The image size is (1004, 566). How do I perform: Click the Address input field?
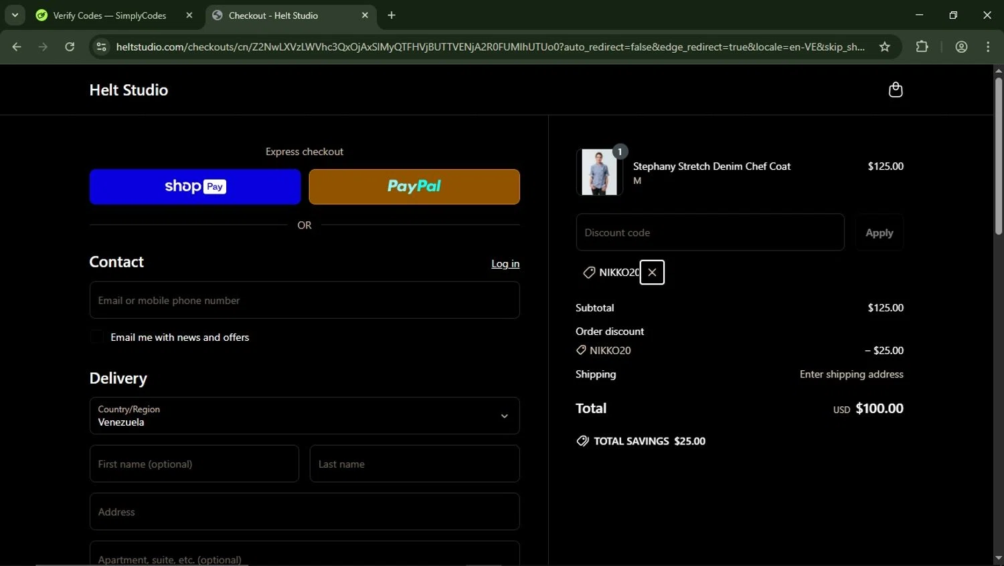pyautogui.click(x=305, y=512)
